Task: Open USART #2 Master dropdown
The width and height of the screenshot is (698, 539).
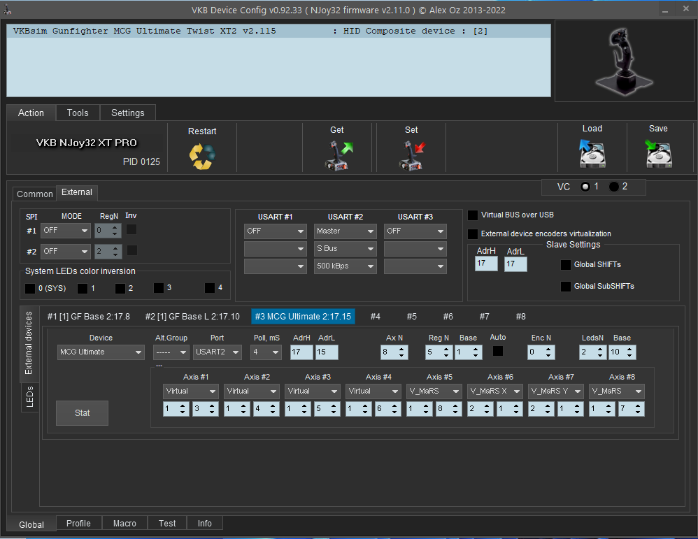Action: 345,231
